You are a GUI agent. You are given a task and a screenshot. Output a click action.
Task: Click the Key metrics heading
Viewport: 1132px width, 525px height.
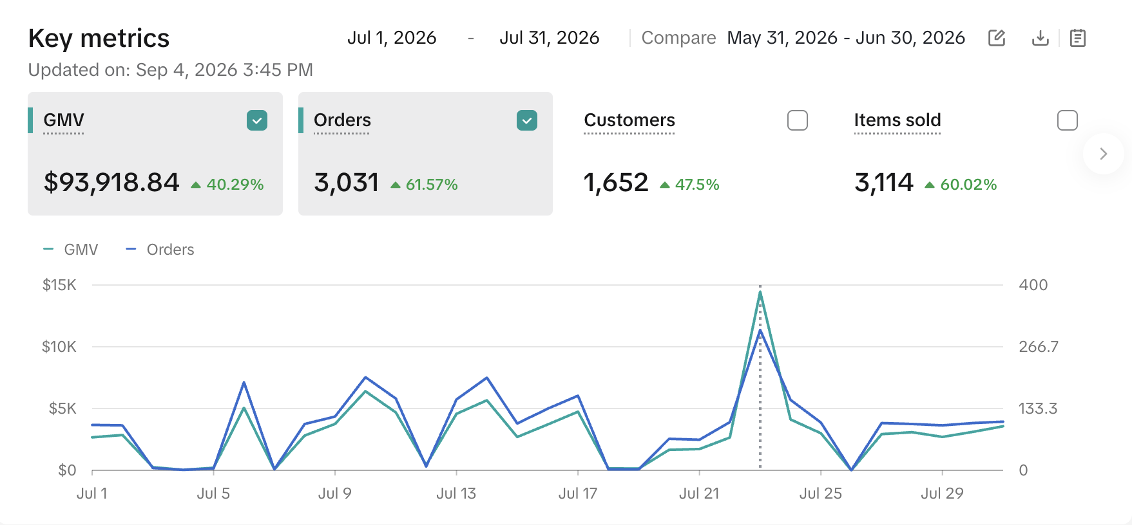(x=99, y=39)
